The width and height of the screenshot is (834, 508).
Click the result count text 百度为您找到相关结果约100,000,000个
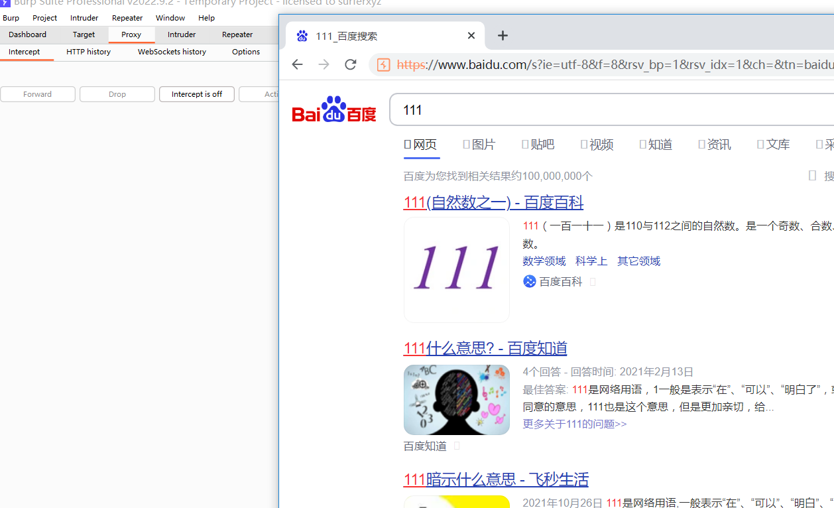(x=498, y=176)
